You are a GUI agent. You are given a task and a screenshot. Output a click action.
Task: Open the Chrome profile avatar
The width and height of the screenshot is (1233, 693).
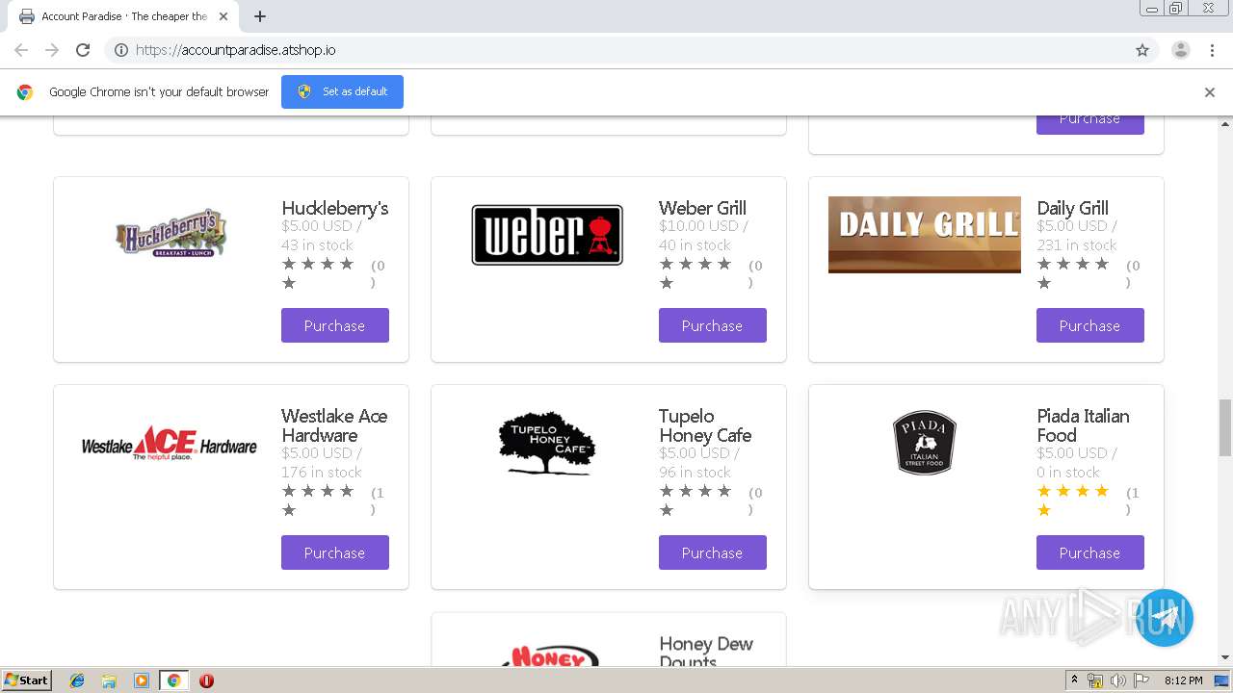1181,50
